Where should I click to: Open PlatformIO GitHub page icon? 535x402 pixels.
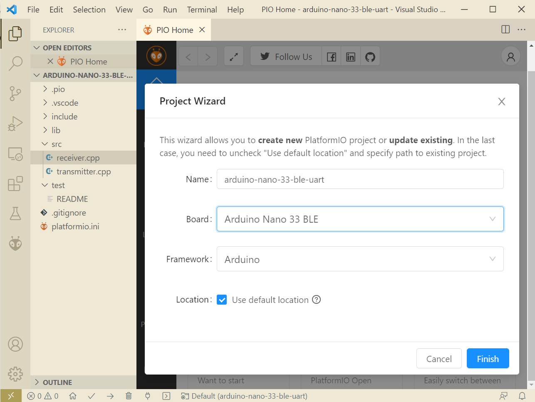click(370, 57)
